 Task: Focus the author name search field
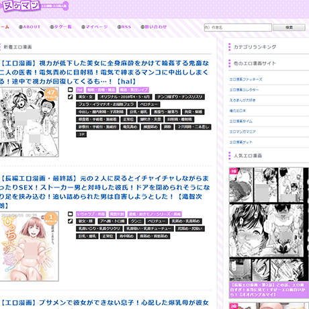(x=238, y=28)
